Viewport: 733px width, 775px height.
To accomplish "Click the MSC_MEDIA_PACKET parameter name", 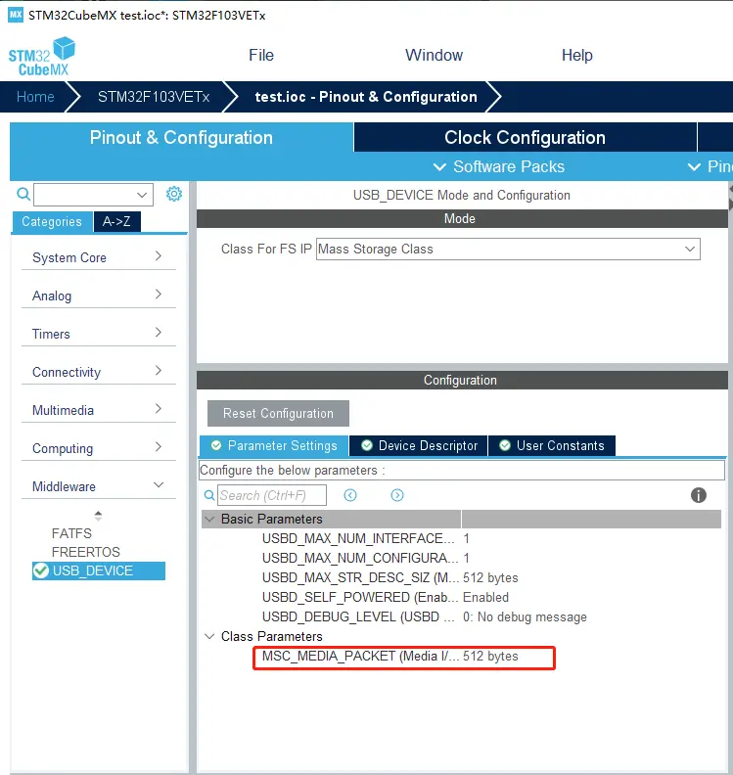I will 360,656.
